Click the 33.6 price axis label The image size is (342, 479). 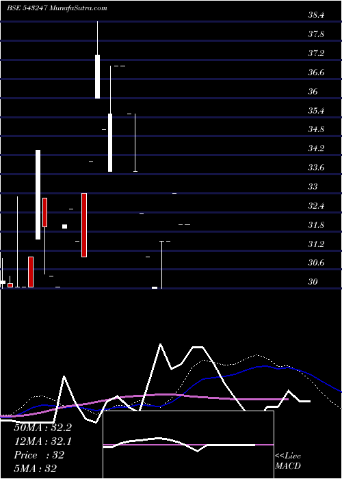[x=316, y=168]
